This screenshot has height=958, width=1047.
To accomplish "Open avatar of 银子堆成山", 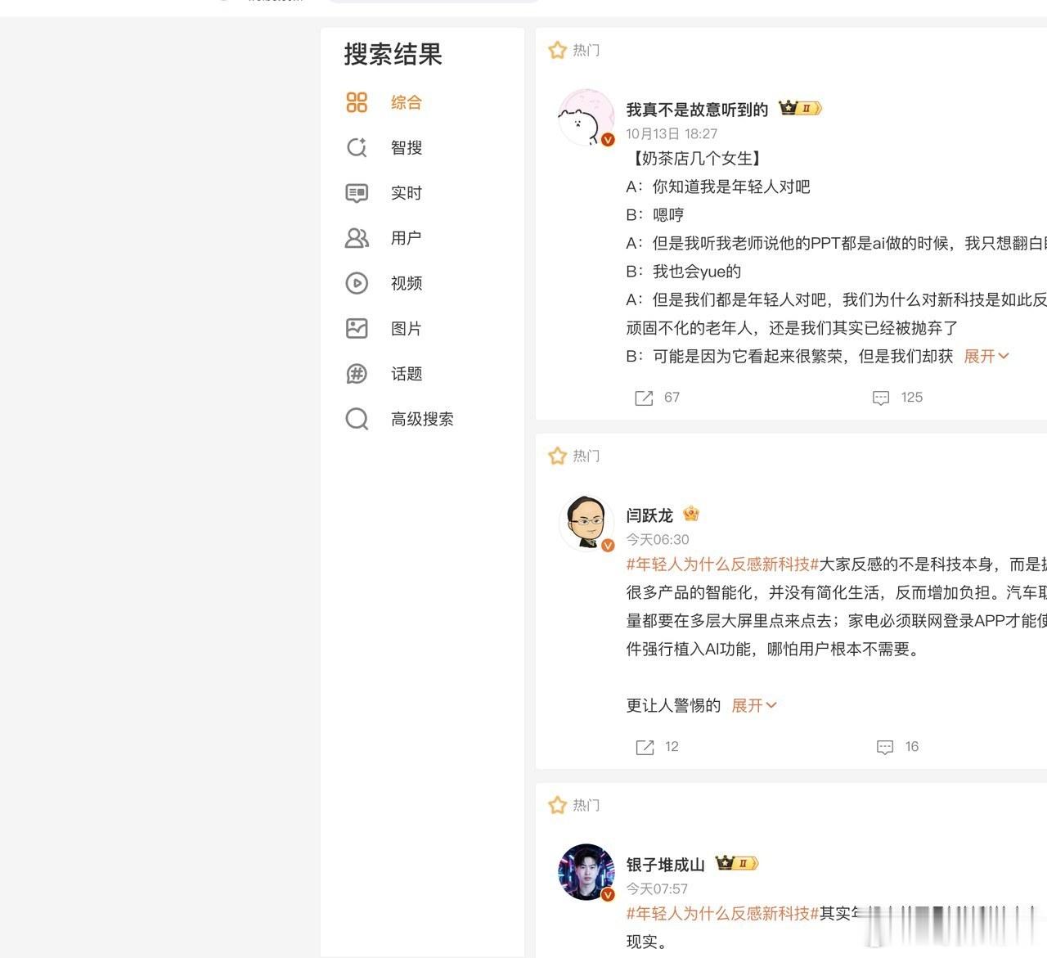I will click(x=586, y=872).
